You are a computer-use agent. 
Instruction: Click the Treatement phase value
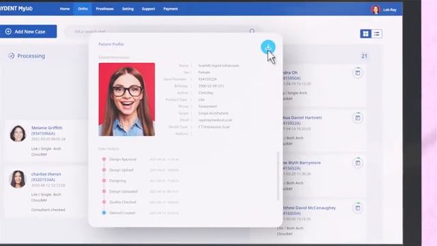click(x=208, y=107)
